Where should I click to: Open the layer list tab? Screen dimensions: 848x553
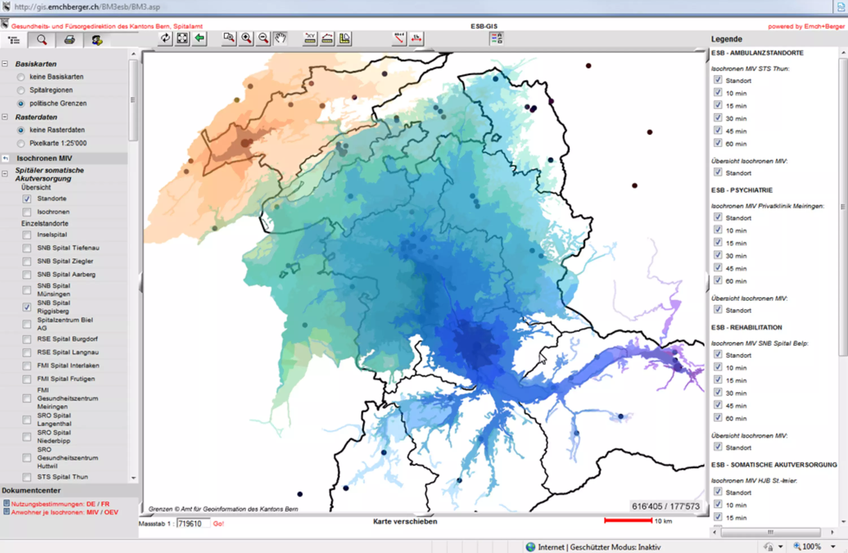click(x=14, y=40)
